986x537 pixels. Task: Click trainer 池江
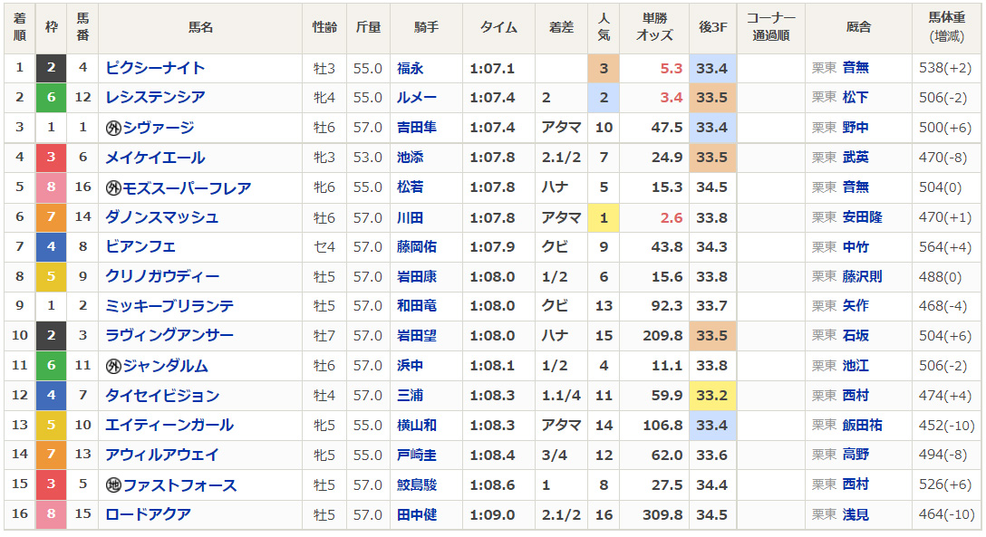(855, 366)
